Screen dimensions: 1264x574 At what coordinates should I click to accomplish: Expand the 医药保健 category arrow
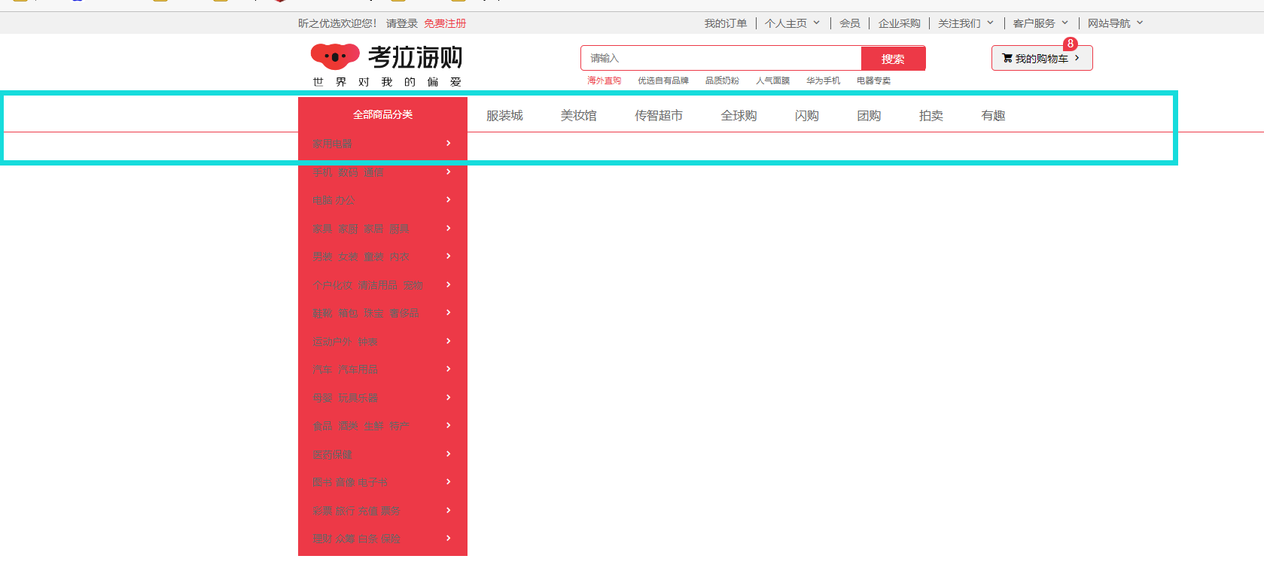point(449,454)
